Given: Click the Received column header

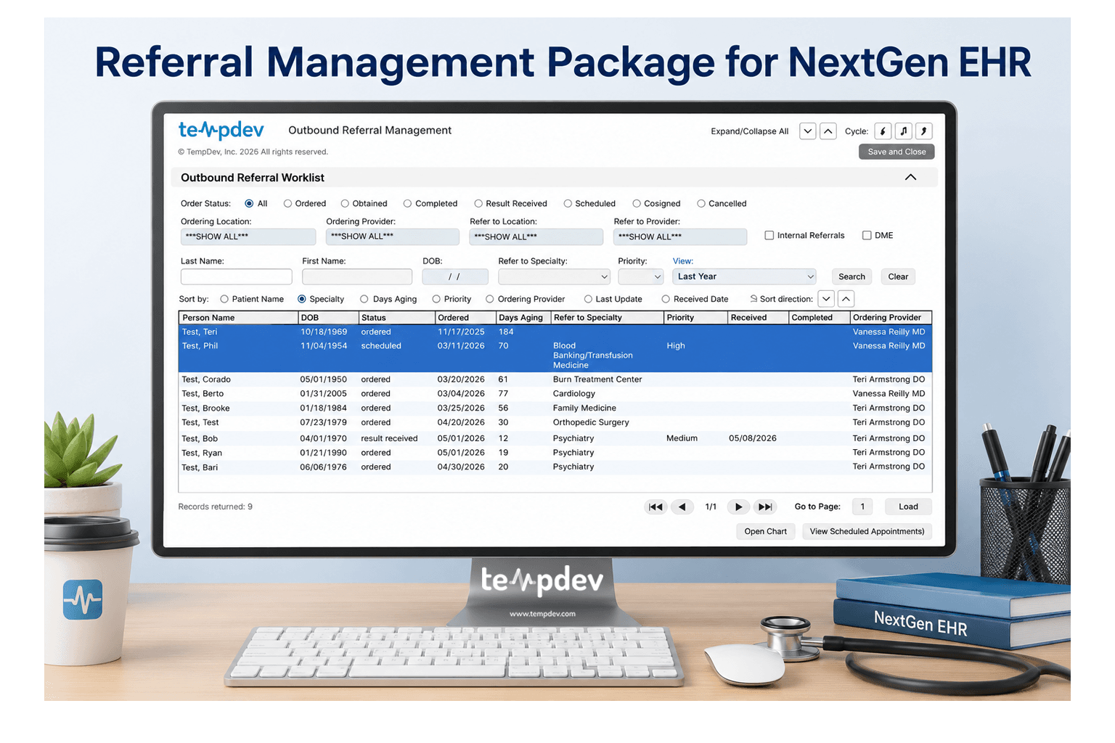Looking at the screenshot, I should click(759, 318).
